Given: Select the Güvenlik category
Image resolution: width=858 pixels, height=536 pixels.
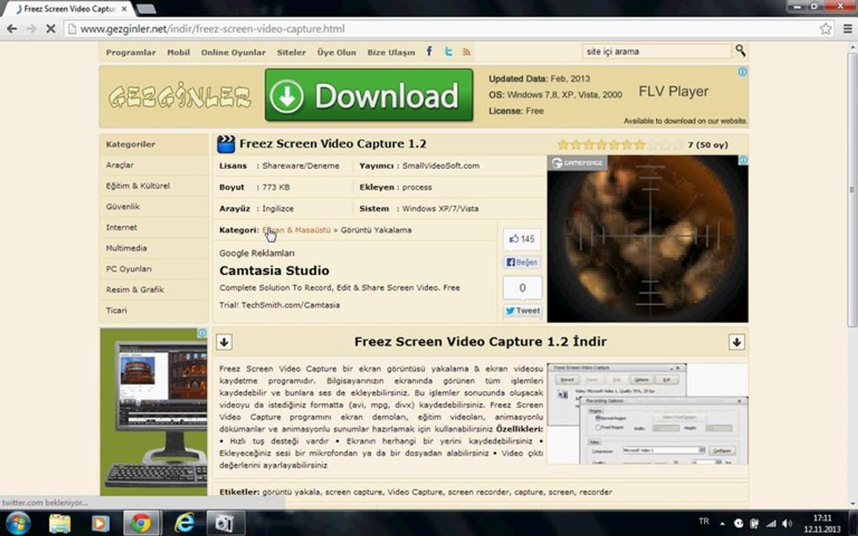Looking at the screenshot, I should tap(123, 206).
